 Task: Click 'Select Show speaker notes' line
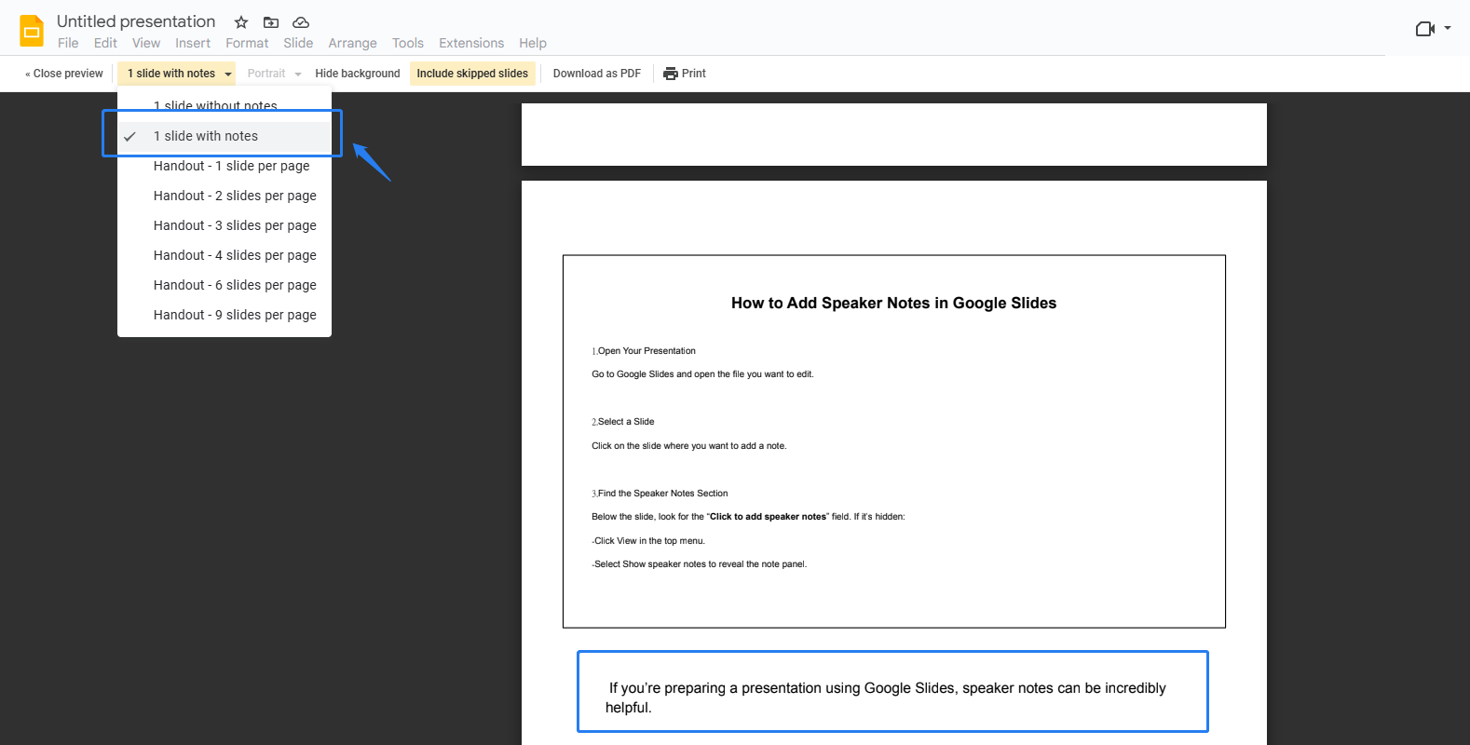[x=699, y=564]
